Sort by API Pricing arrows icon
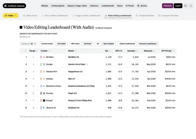The height and width of the screenshot is (139, 196). pos(174,51)
